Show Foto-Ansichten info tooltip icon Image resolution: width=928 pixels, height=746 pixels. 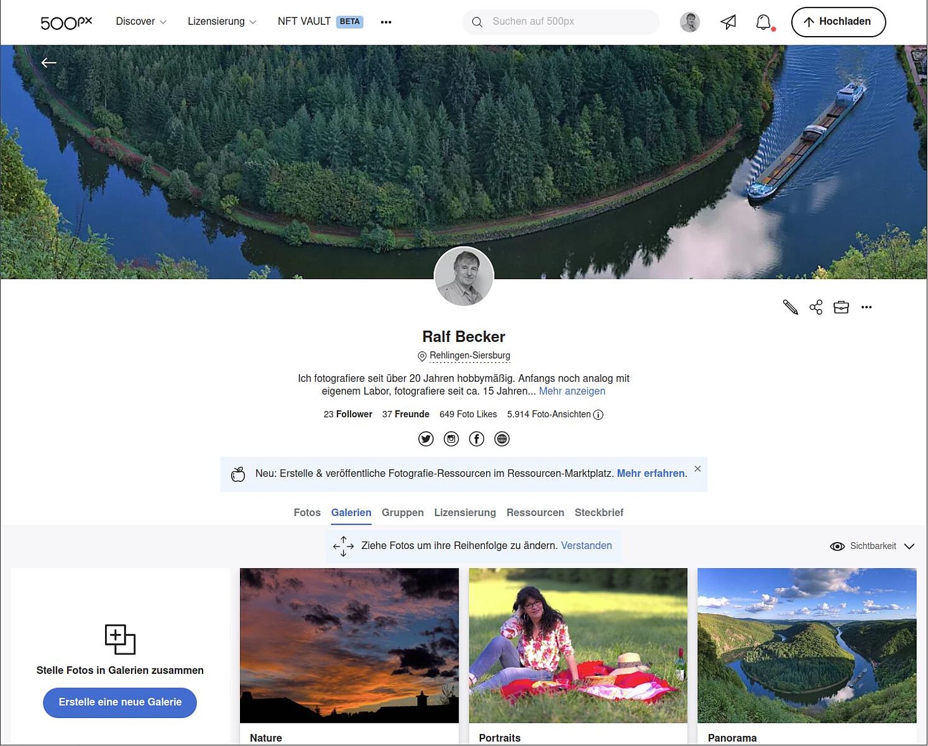click(598, 415)
